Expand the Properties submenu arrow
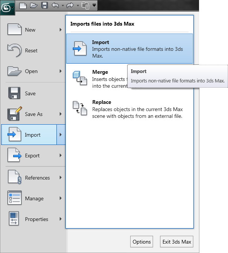This screenshot has width=228, height=253. coord(61,219)
